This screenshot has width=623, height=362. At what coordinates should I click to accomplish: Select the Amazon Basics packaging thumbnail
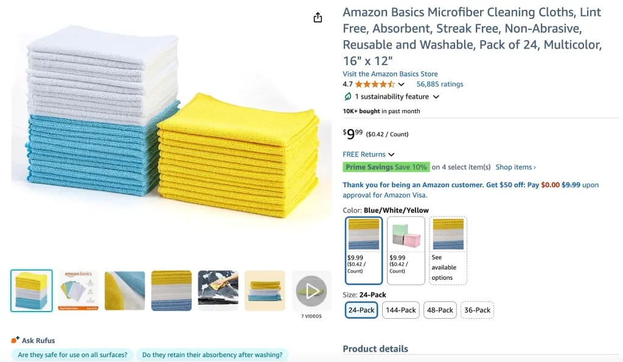coord(78,291)
